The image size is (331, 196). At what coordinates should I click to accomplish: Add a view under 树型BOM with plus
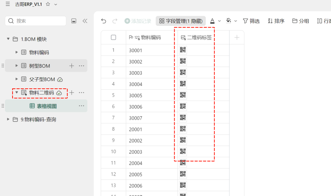click(71, 66)
